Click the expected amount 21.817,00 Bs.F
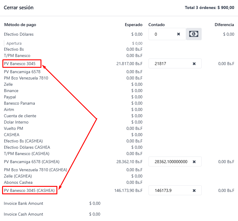238x221 pixels. click(x=129, y=64)
